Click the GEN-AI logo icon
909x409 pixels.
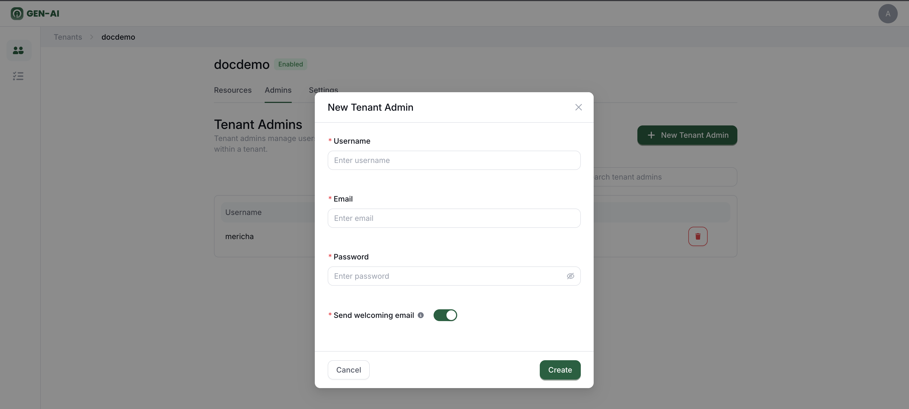[17, 13]
